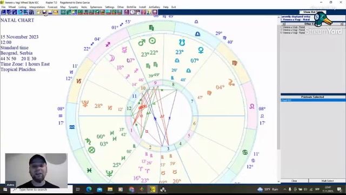Viewport: 346px width, 195px height.
Task: Open the Map menu
Action: (x=63, y=7)
